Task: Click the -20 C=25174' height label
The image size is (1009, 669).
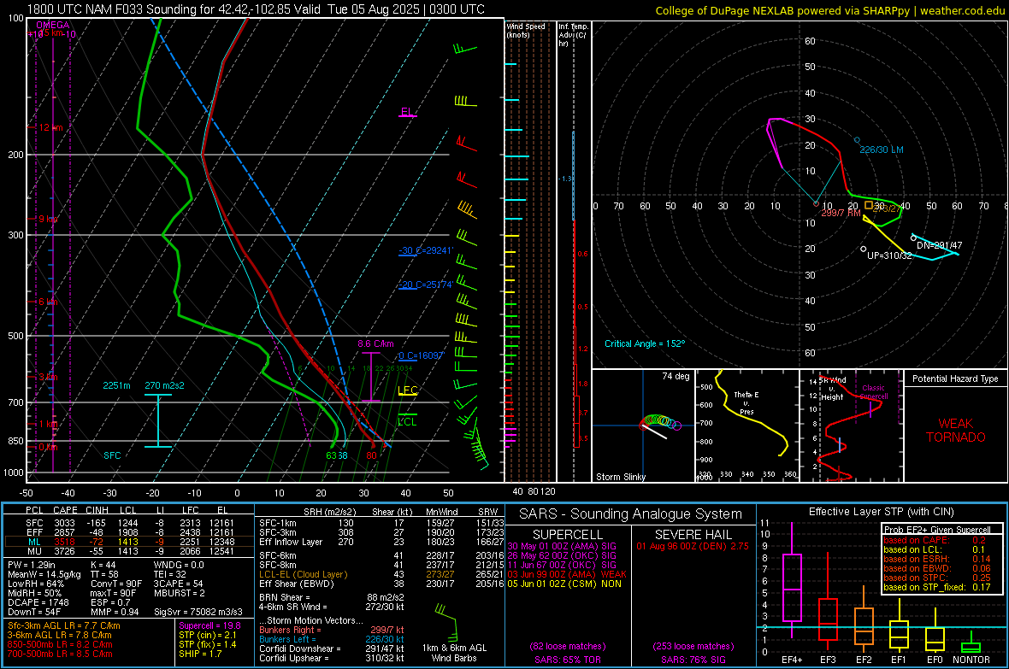Action: click(426, 285)
